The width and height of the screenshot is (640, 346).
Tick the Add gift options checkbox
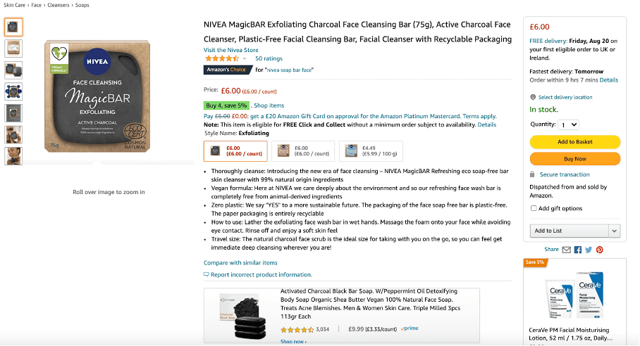click(x=534, y=208)
